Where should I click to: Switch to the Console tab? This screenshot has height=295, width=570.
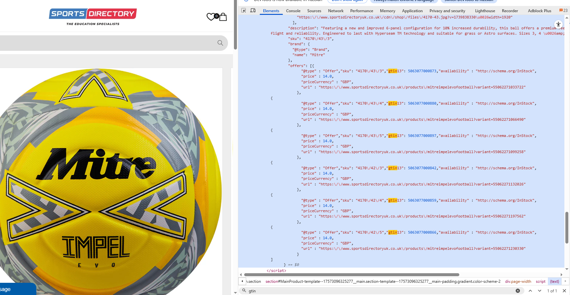293,11
